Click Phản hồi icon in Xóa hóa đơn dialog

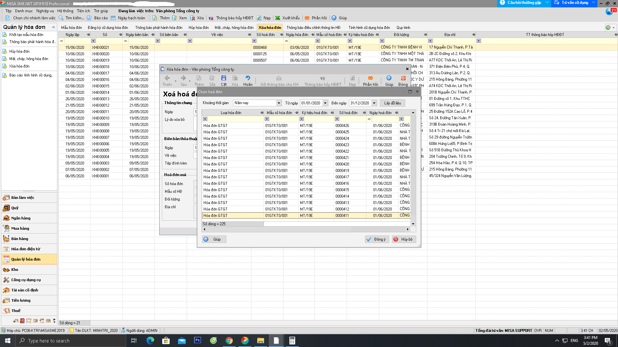(370, 78)
